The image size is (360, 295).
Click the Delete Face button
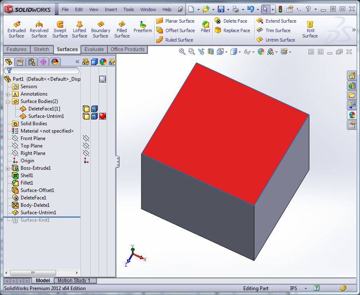[231, 21]
